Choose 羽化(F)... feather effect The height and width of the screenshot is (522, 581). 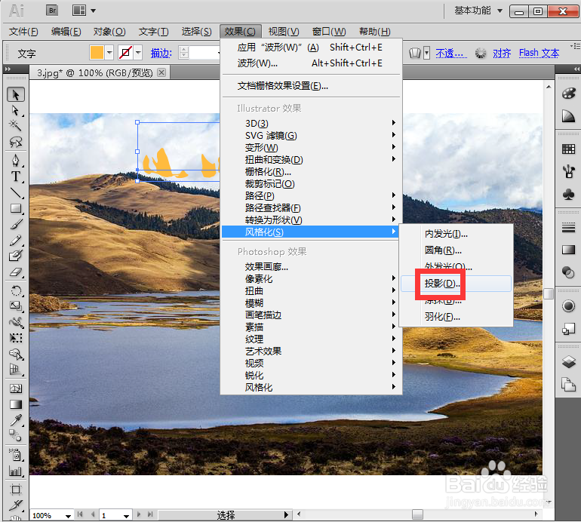click(456, 317)
